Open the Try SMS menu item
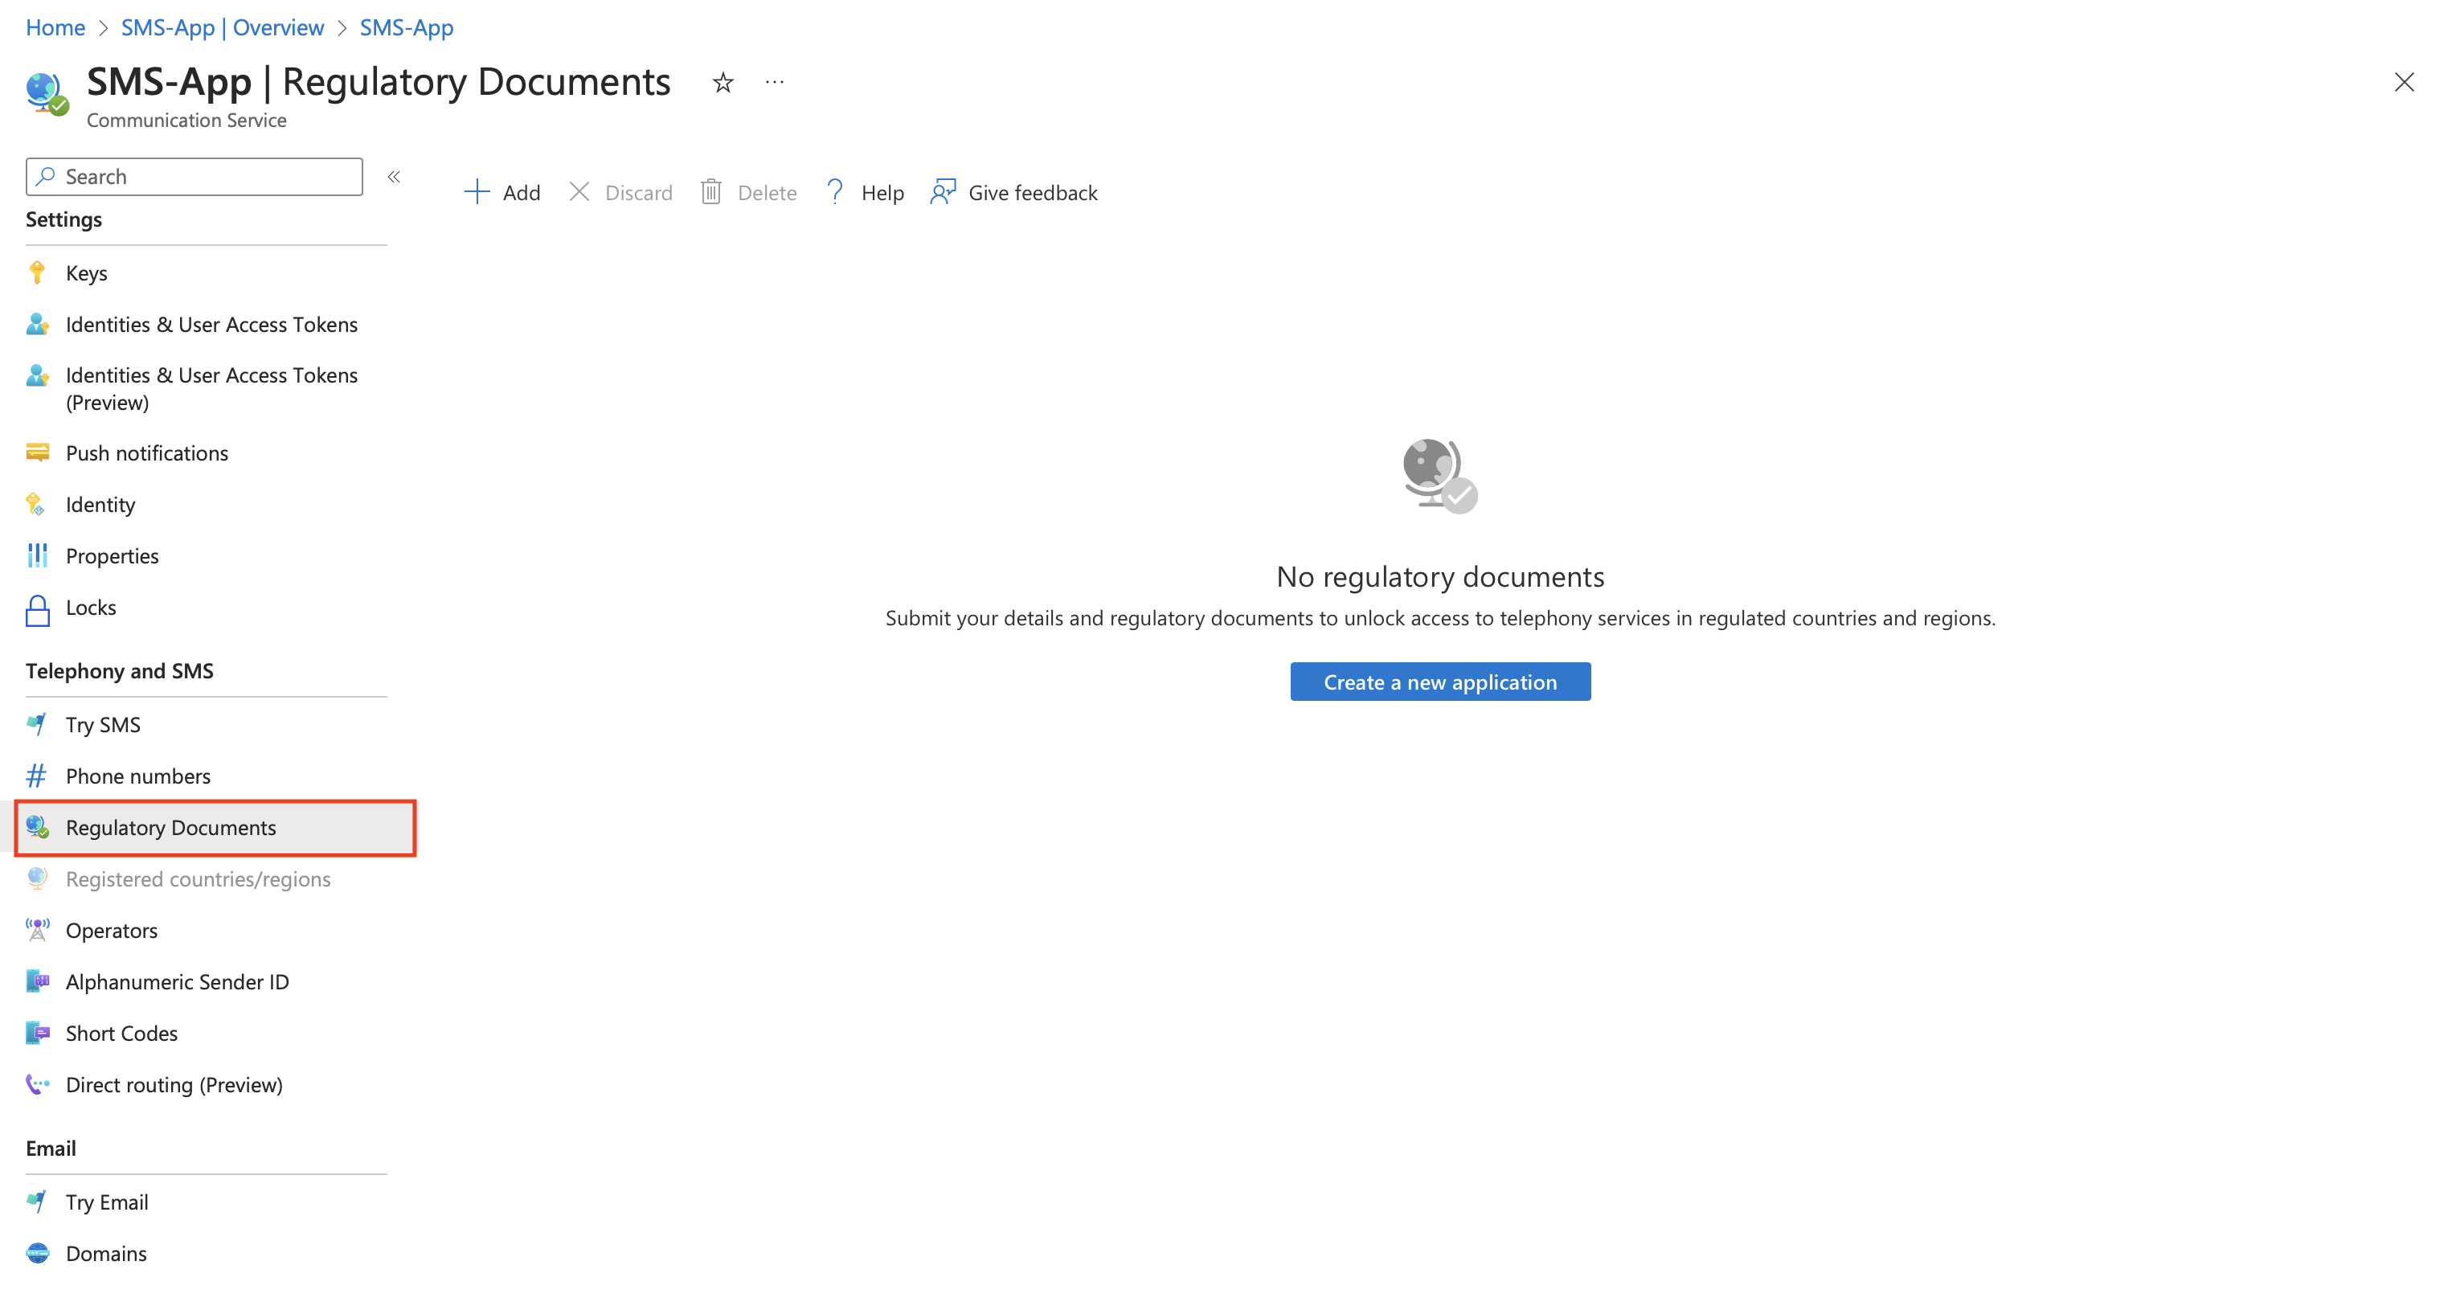This screenshot has width=2448, height=1294. pos(102,724)
